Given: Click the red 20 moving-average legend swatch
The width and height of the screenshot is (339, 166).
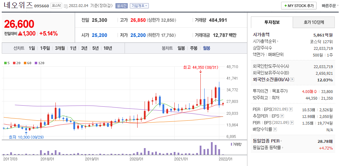Looking at the screenshot, I should [x=14, y=63].
